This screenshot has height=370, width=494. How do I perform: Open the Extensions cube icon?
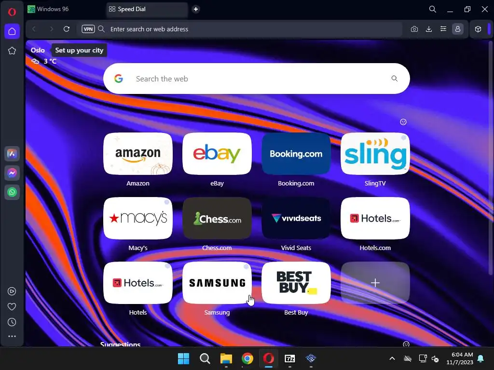478,29
